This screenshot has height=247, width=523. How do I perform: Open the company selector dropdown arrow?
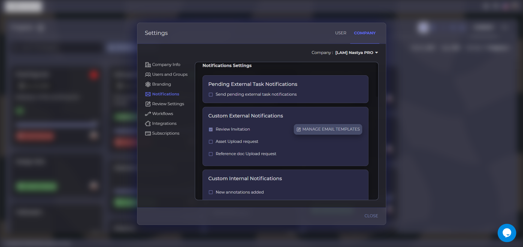pos(376,53)
